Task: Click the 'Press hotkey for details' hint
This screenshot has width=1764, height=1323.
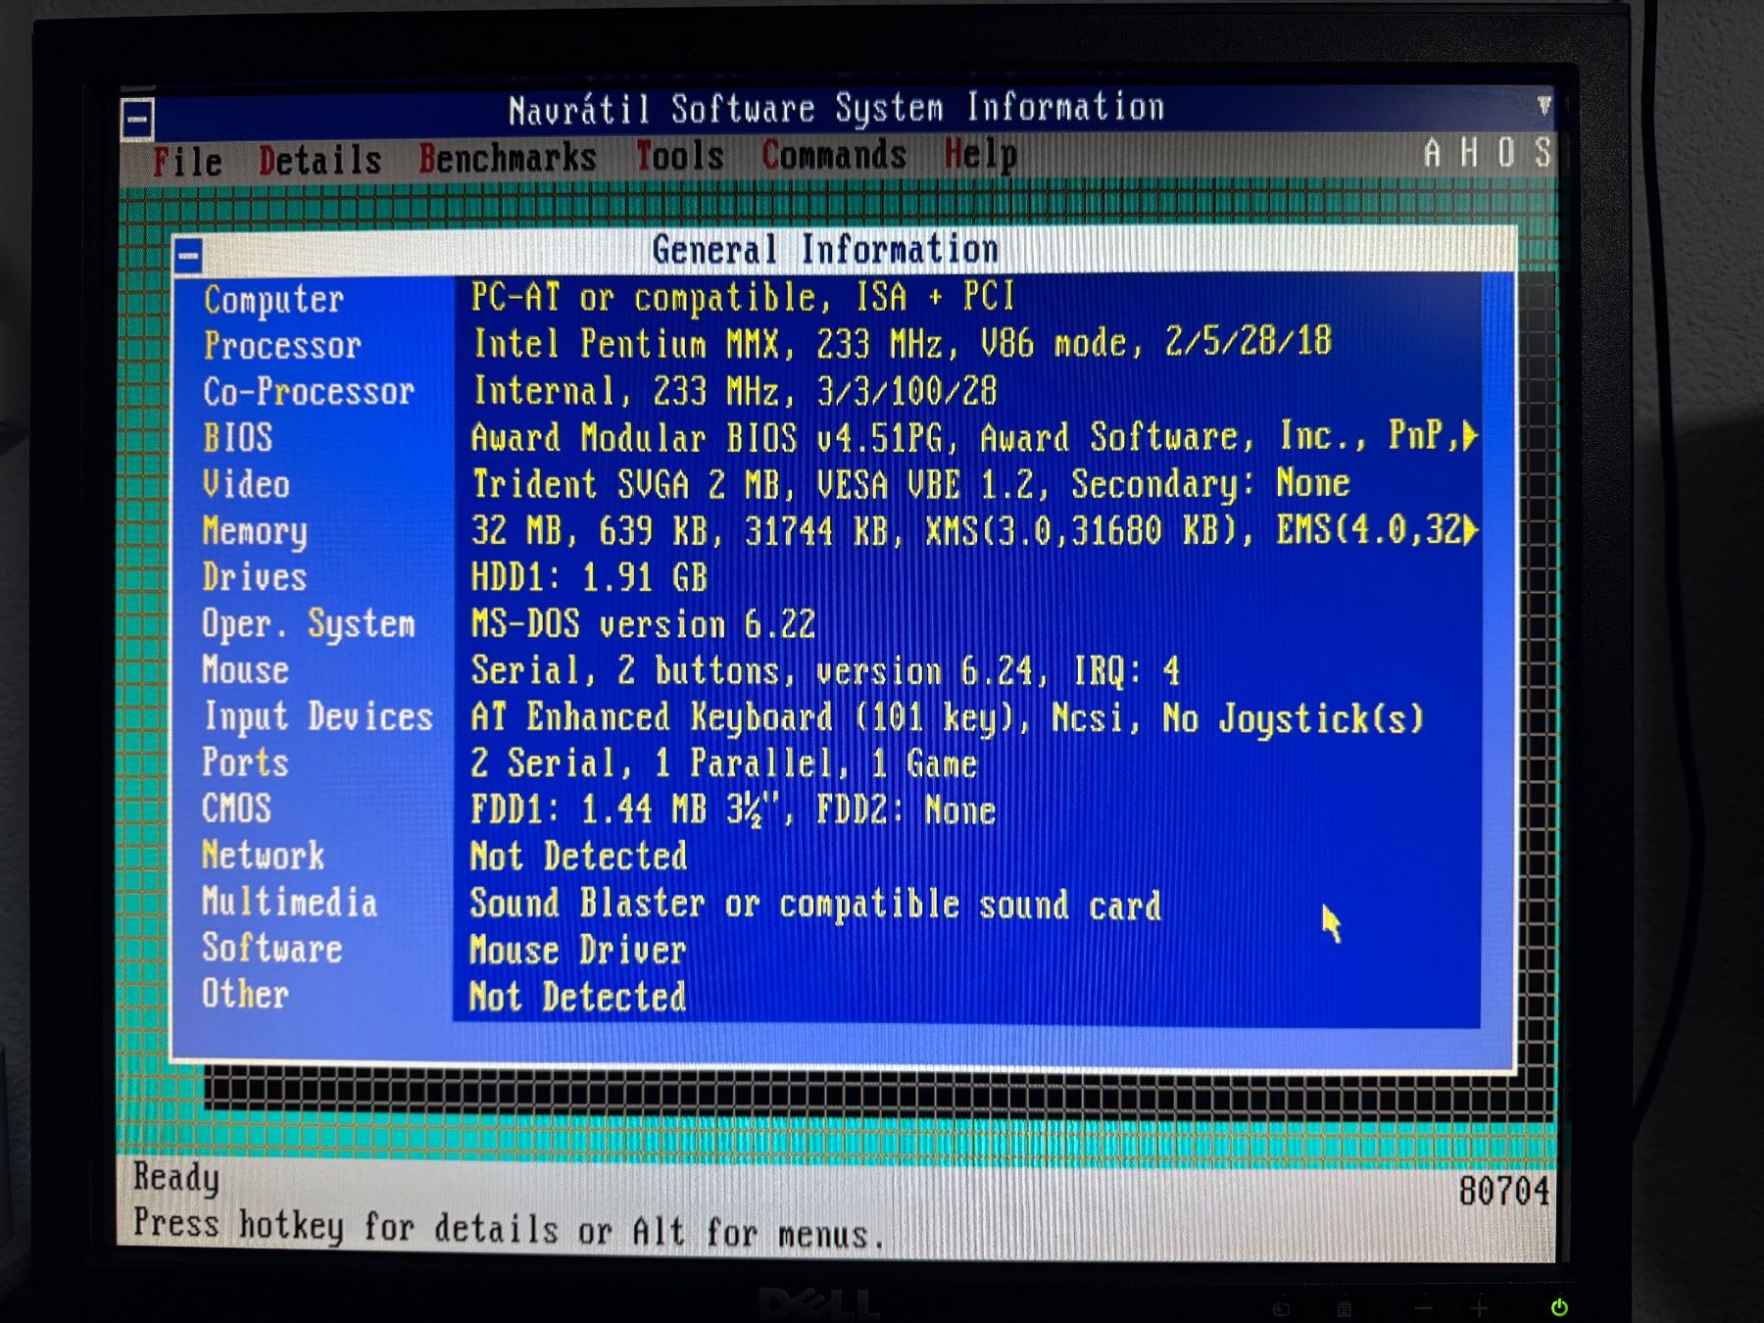Action: [x=510, y=1227]
